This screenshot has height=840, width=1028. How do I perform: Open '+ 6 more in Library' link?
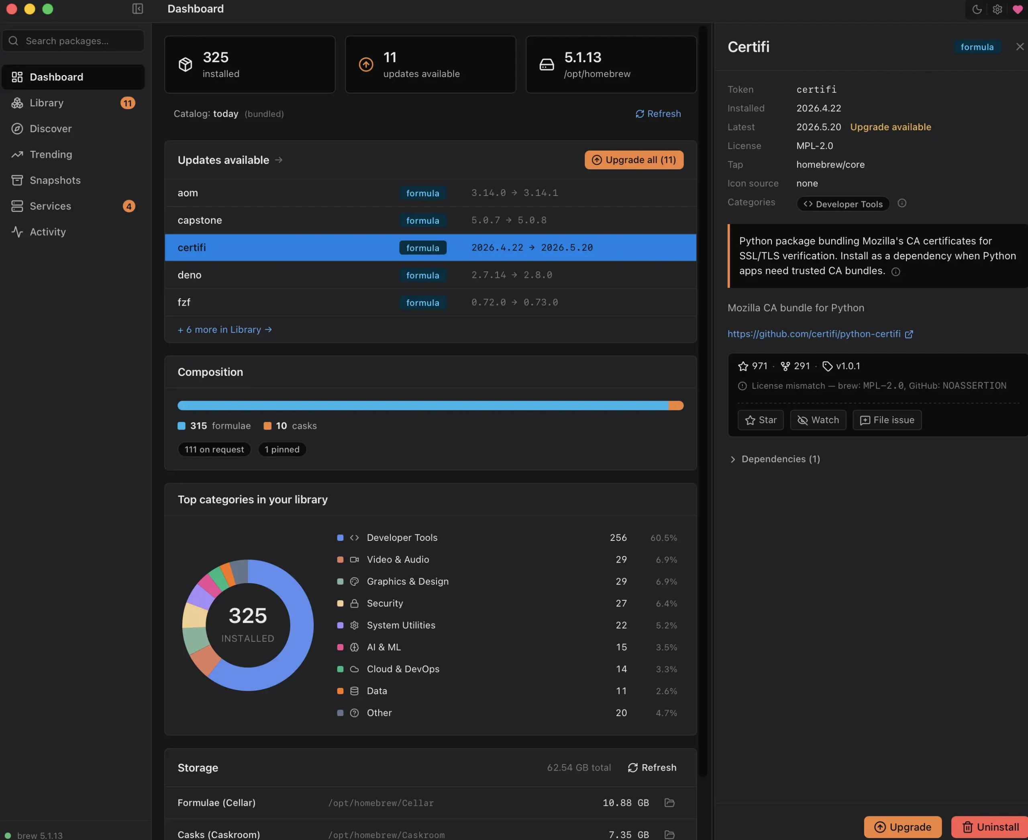[224, 330]
